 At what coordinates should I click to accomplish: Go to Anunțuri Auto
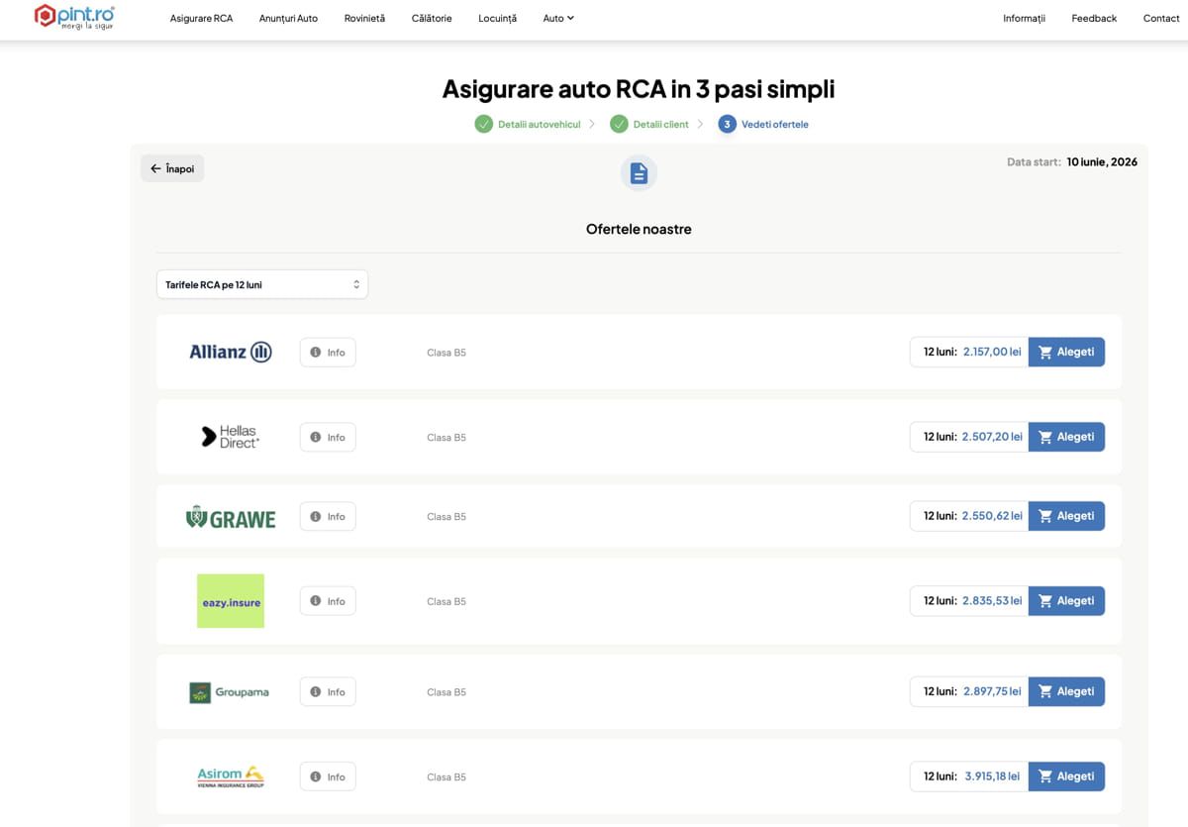point(288,18)
